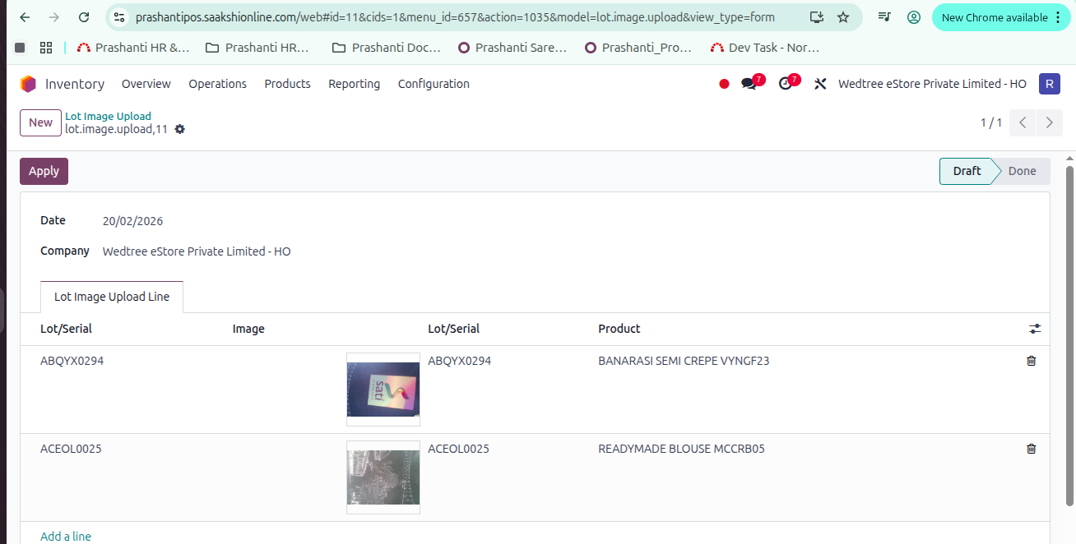1076x544 pixels.
Task: Select the Lot Image Upload Line tab
Action: click(x=112, y=297)
